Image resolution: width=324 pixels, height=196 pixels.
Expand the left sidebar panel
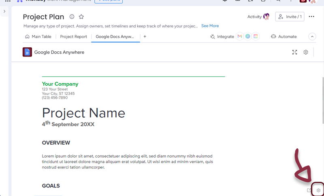coord(4,11)
